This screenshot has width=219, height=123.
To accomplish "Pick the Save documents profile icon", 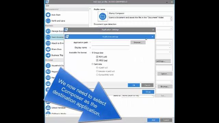I will point(48,37).
